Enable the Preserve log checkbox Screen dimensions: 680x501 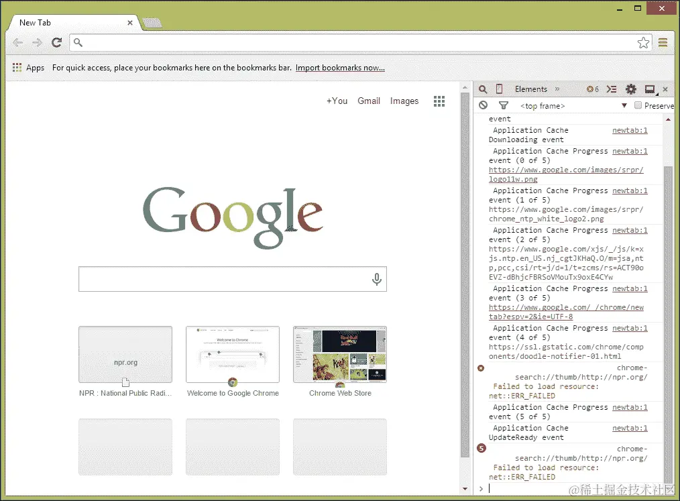[x=638, y=105]
